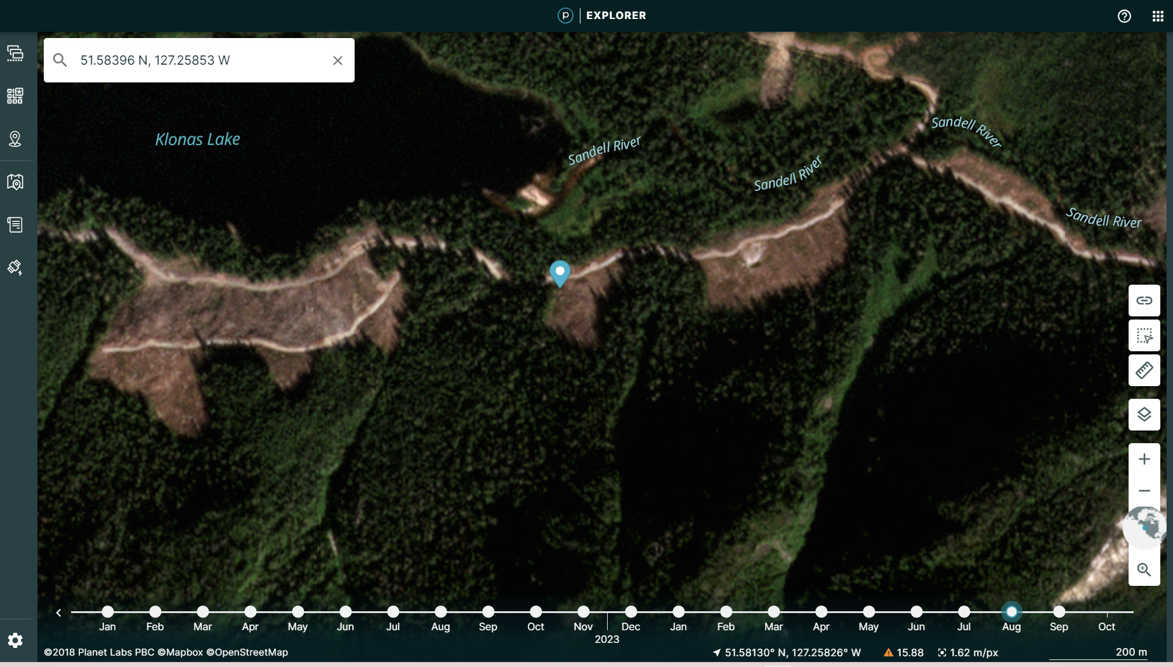Select the first Jan timeline marker
The image size is (1173, 667).
pos(108,612)
